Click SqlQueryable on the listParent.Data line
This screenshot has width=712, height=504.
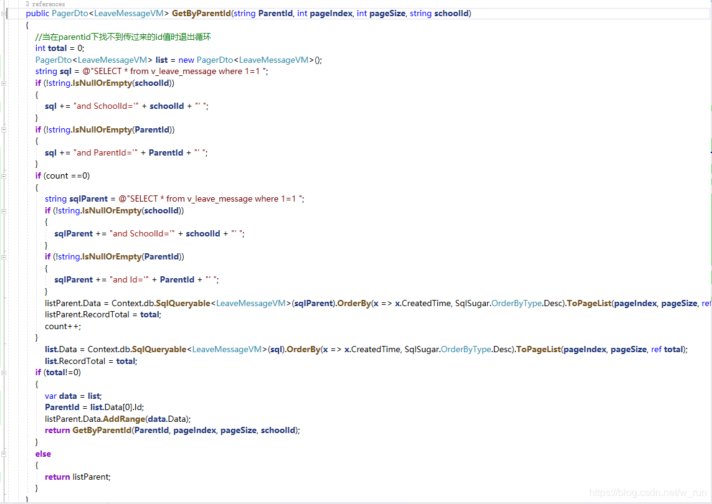(x=183, y=303)
